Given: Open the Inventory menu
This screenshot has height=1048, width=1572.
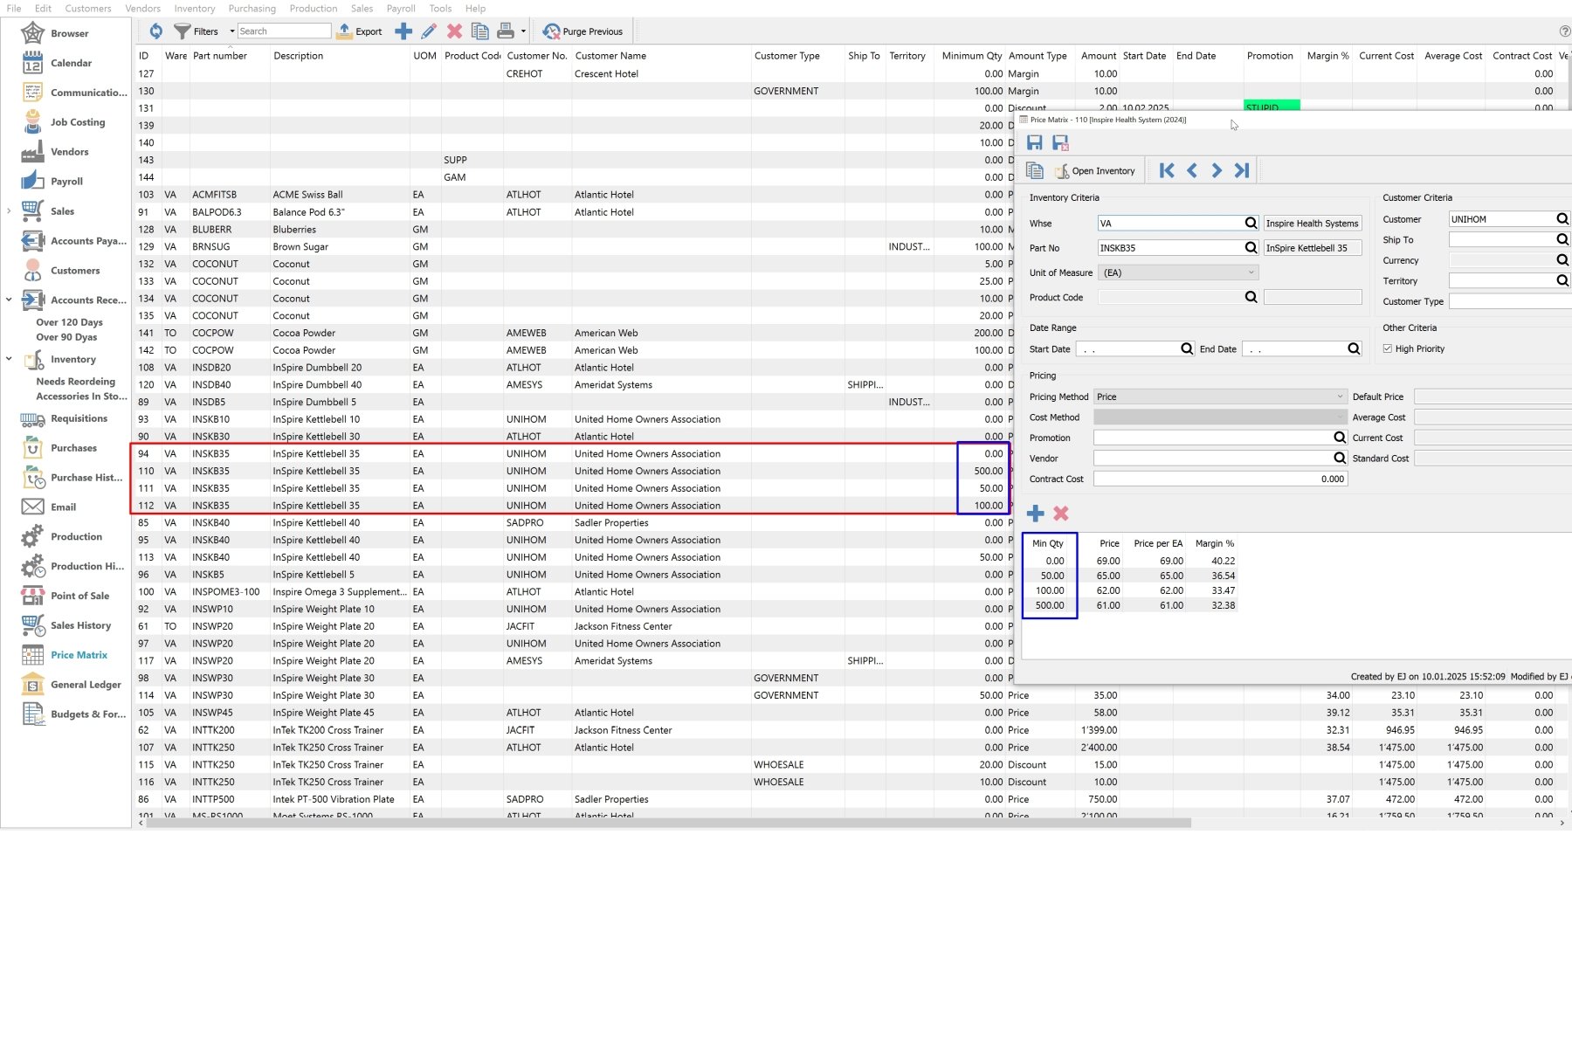Looking at the screenshot, I should [x=194, y=8].
